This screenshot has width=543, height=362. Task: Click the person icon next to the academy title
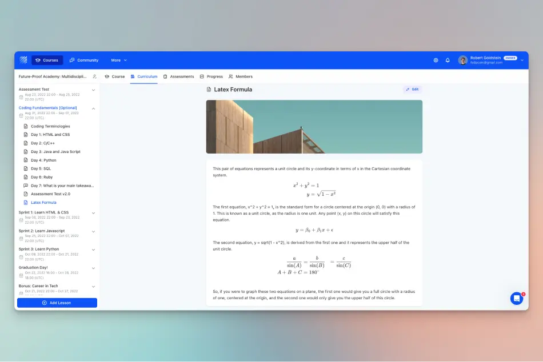click(94, 77)
